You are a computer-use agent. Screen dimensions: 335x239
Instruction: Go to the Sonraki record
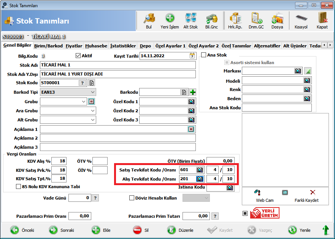(62, 230)
